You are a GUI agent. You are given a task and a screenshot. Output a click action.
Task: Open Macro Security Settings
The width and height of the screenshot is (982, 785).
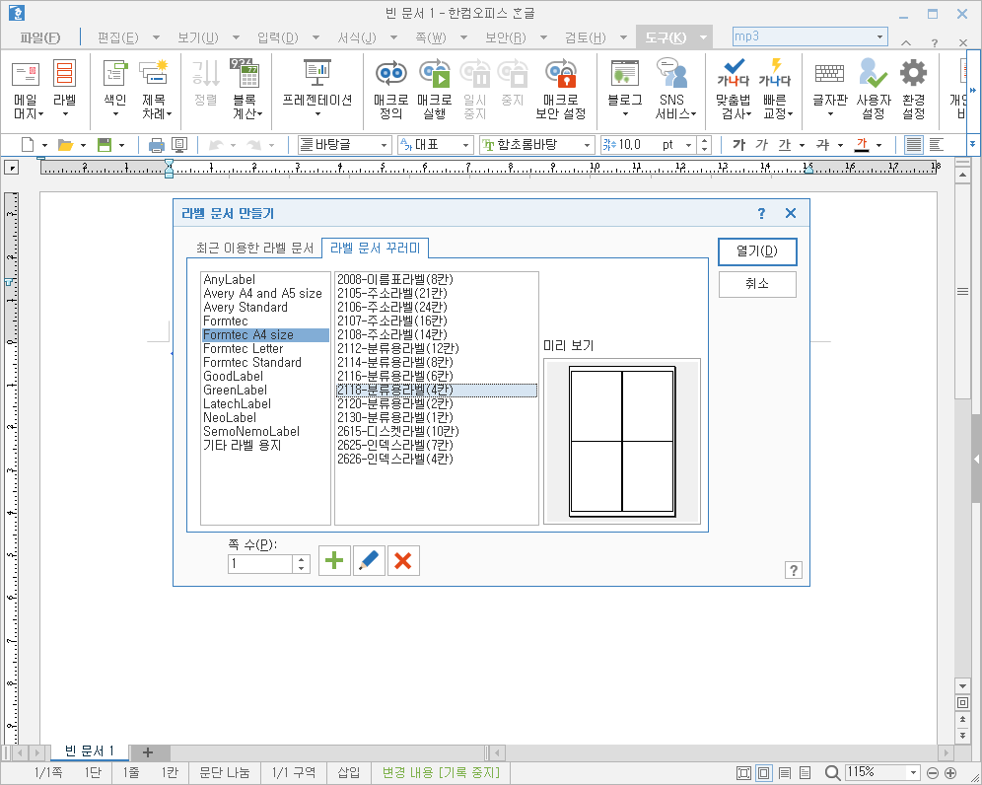[x=561, y=90]
